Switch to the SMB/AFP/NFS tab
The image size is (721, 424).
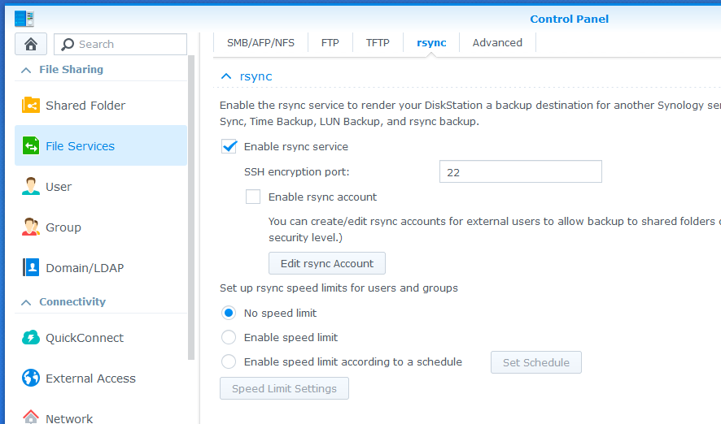click(x=260, y=43)
